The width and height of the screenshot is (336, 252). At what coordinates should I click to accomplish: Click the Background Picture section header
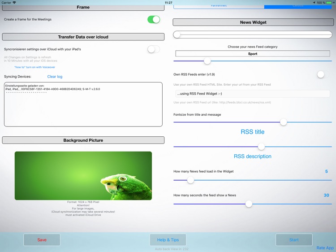[x=83, y=140]
